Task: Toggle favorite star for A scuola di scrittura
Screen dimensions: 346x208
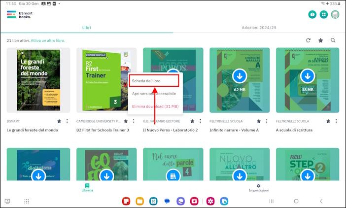Action: click(x=328, y=121)
